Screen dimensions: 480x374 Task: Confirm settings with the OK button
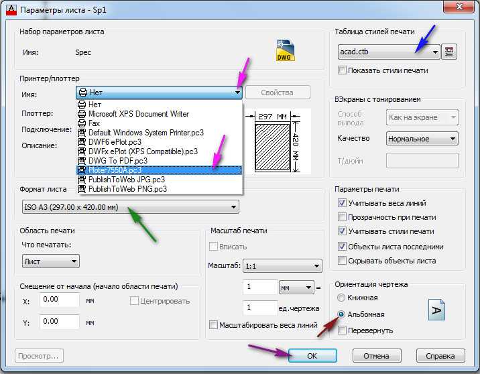click(312, 356)
